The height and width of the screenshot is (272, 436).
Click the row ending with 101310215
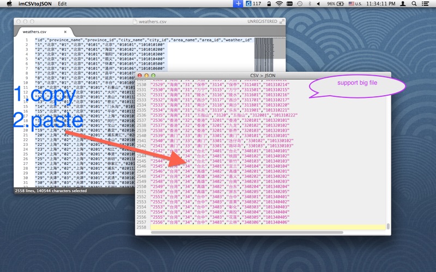220,90
